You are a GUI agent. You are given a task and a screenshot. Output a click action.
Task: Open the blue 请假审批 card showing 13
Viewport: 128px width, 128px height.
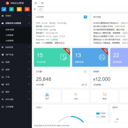[x=90, y=57]
